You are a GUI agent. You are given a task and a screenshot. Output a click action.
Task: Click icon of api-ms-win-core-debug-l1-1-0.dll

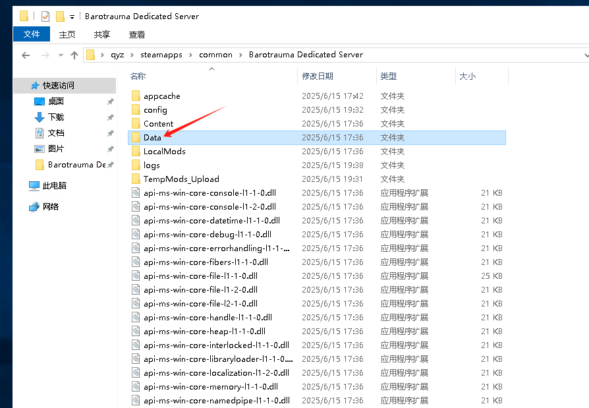[x=136, y=235]
